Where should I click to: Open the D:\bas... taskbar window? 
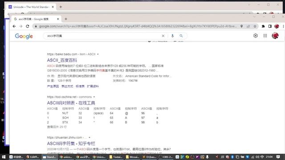[x=149, y=157]
